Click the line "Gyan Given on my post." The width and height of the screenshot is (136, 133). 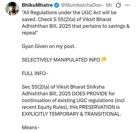(x=49, y=46)
